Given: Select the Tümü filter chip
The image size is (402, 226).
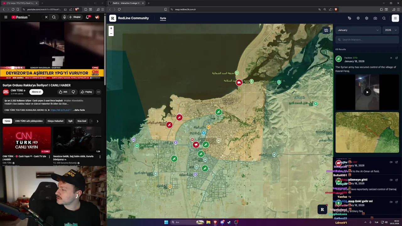Looking at the screenshot, I should click(x=7, y=121).
